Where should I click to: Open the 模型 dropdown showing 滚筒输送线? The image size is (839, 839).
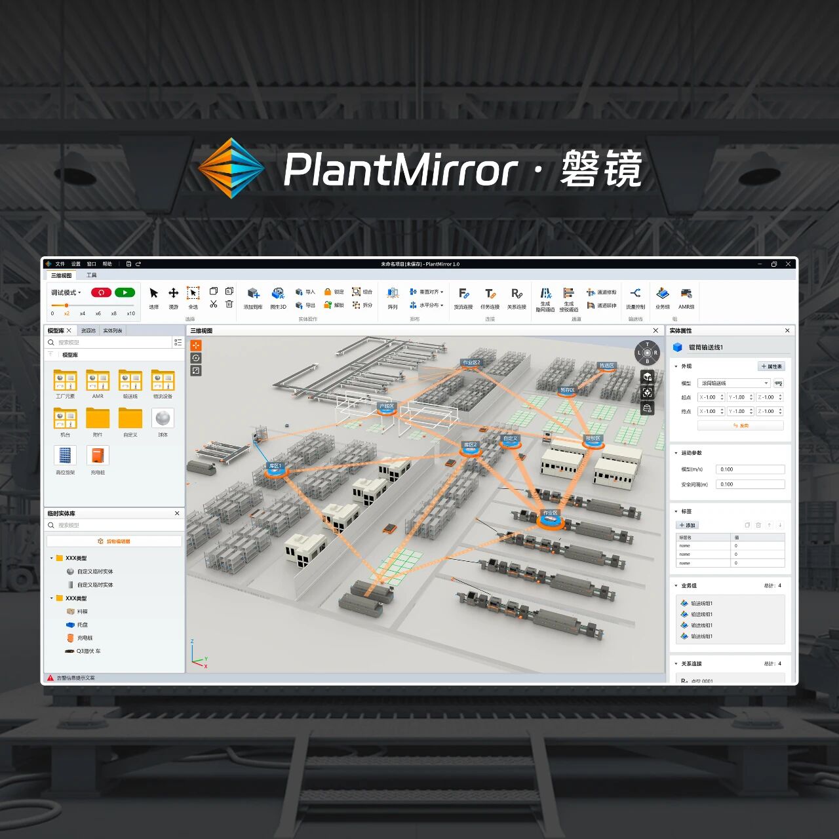(733, 383)
